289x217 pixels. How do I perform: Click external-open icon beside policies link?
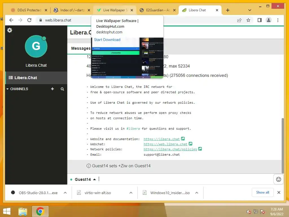pos(200,149)
